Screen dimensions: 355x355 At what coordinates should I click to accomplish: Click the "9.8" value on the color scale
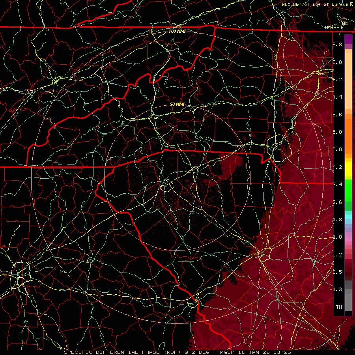[337, 44]
